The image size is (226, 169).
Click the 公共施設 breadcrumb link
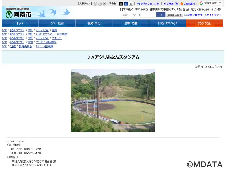[62, 34]
